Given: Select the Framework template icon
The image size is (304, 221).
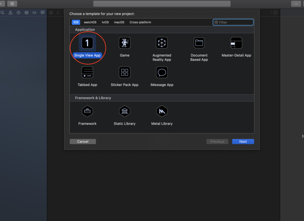Looking at the screenshot, I should (87, 111).
